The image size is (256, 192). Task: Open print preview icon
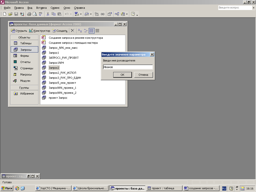tap(35, 14)
